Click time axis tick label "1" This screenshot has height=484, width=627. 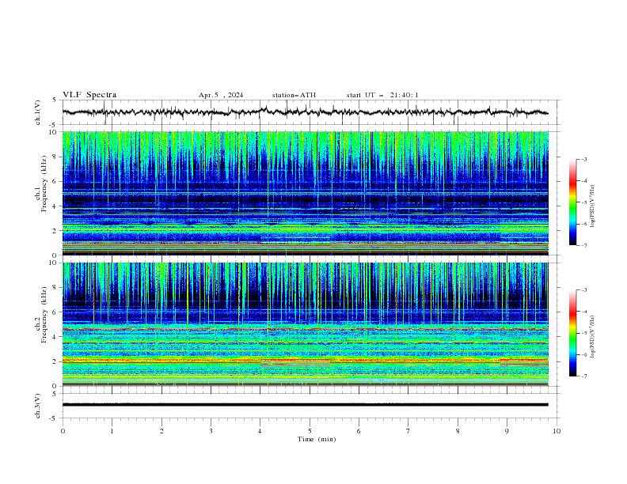(x=112, y=431)
